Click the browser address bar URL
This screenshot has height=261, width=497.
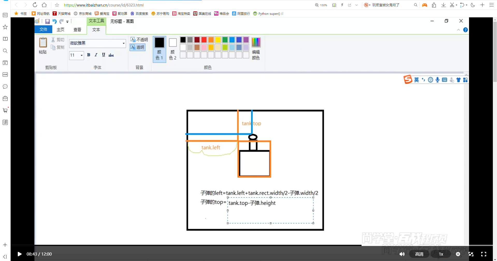click(x=104, y=5)
